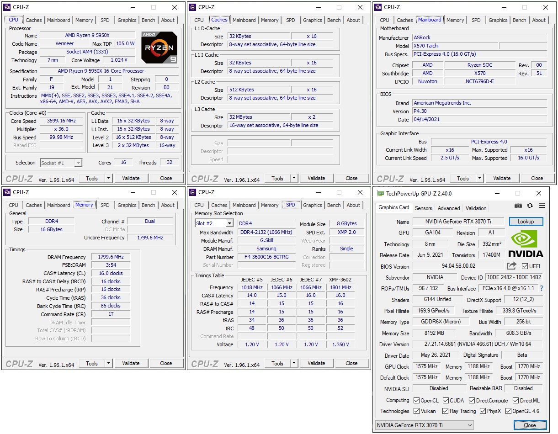
Task: Click the BIOS share/export arrow icon
Action: click(511, 266)
